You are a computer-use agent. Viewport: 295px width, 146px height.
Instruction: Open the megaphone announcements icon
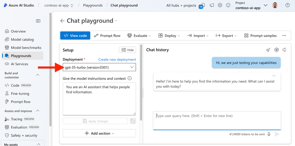click(x=212, y=5)
